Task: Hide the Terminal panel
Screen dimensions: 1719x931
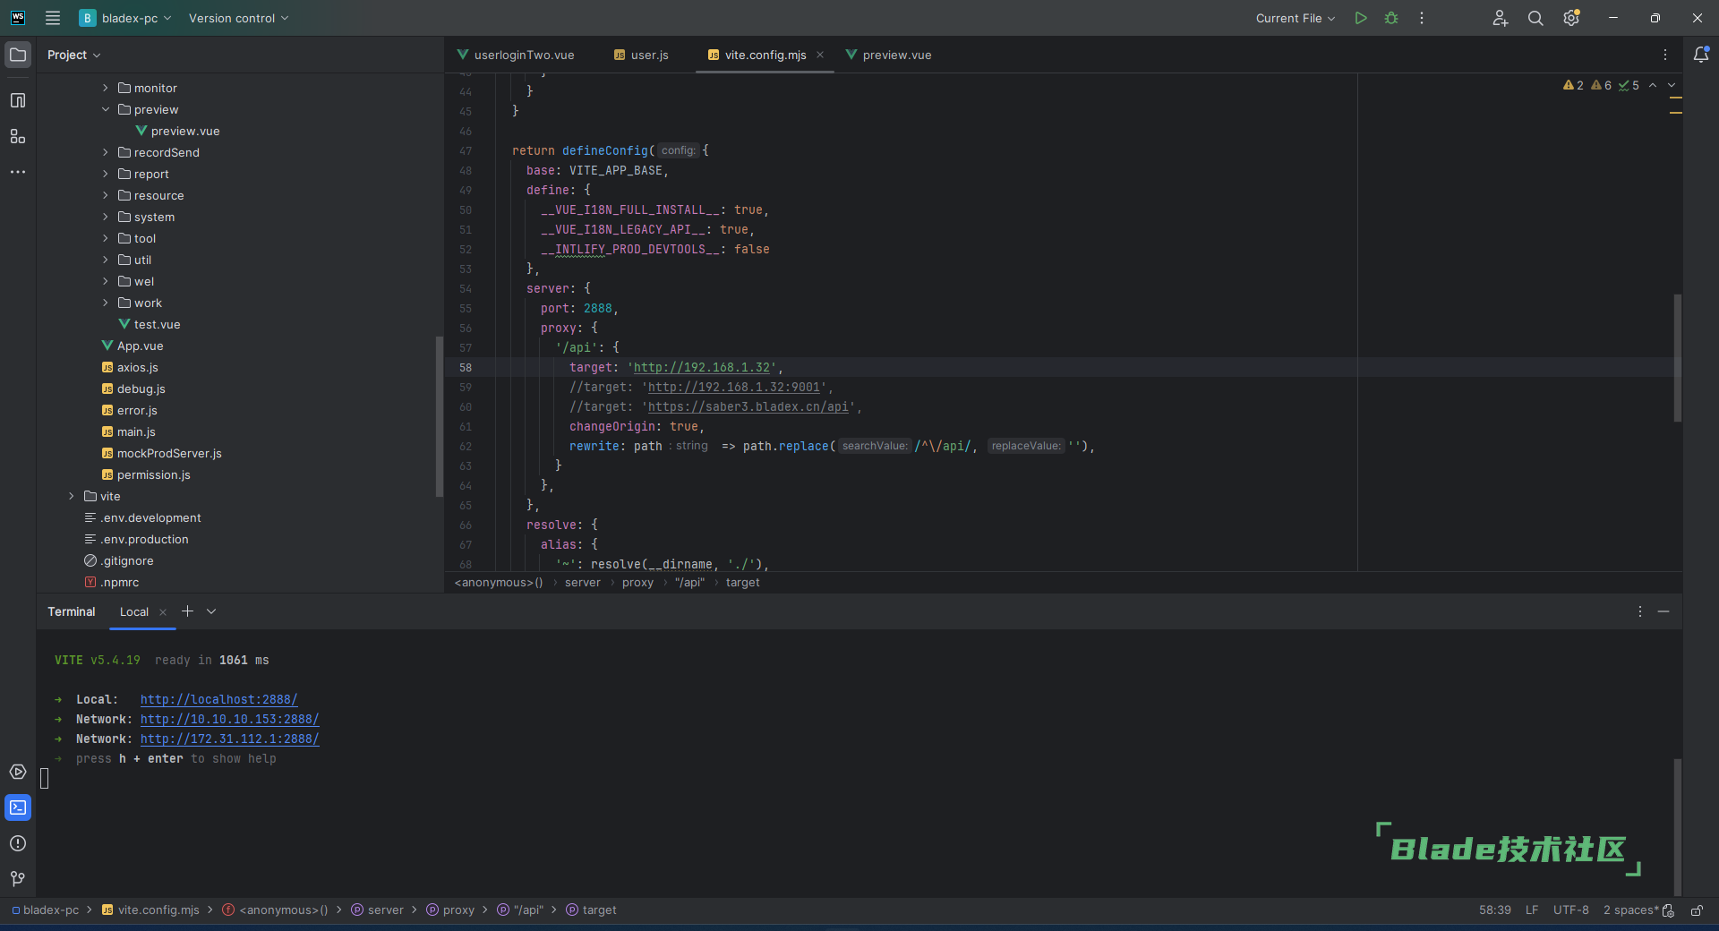Action: pos(1663,611)
